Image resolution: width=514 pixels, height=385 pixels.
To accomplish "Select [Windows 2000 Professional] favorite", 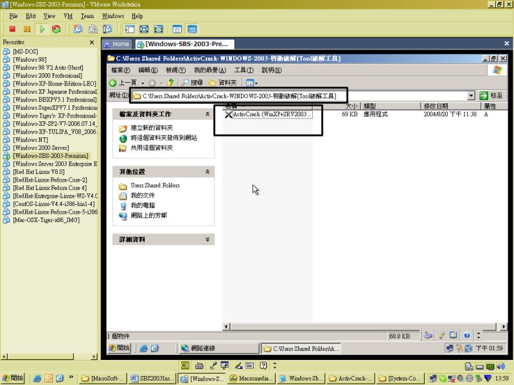I will point(48,76).
